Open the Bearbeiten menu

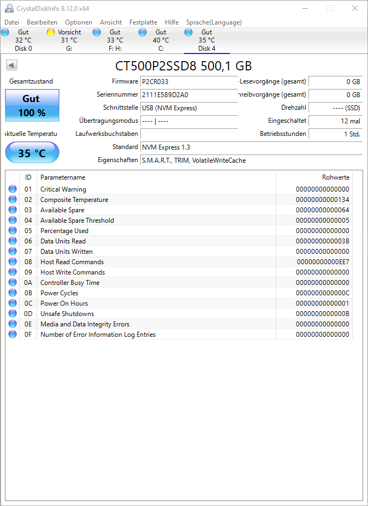point(42,22)
